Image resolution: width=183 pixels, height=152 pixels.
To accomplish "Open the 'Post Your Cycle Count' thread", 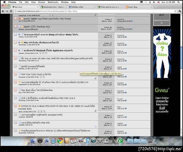I will (x=36, y=74).
